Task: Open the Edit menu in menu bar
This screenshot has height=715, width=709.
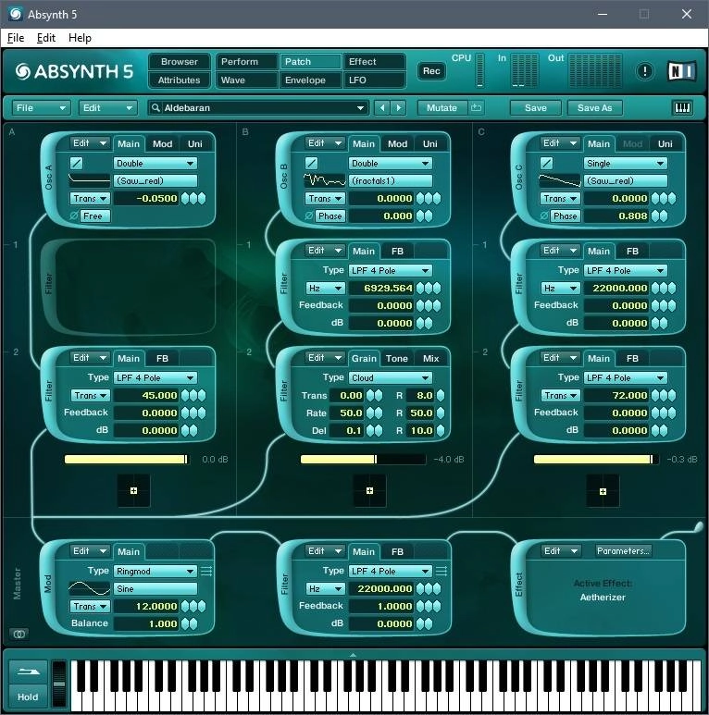Action: pos(46,38)
